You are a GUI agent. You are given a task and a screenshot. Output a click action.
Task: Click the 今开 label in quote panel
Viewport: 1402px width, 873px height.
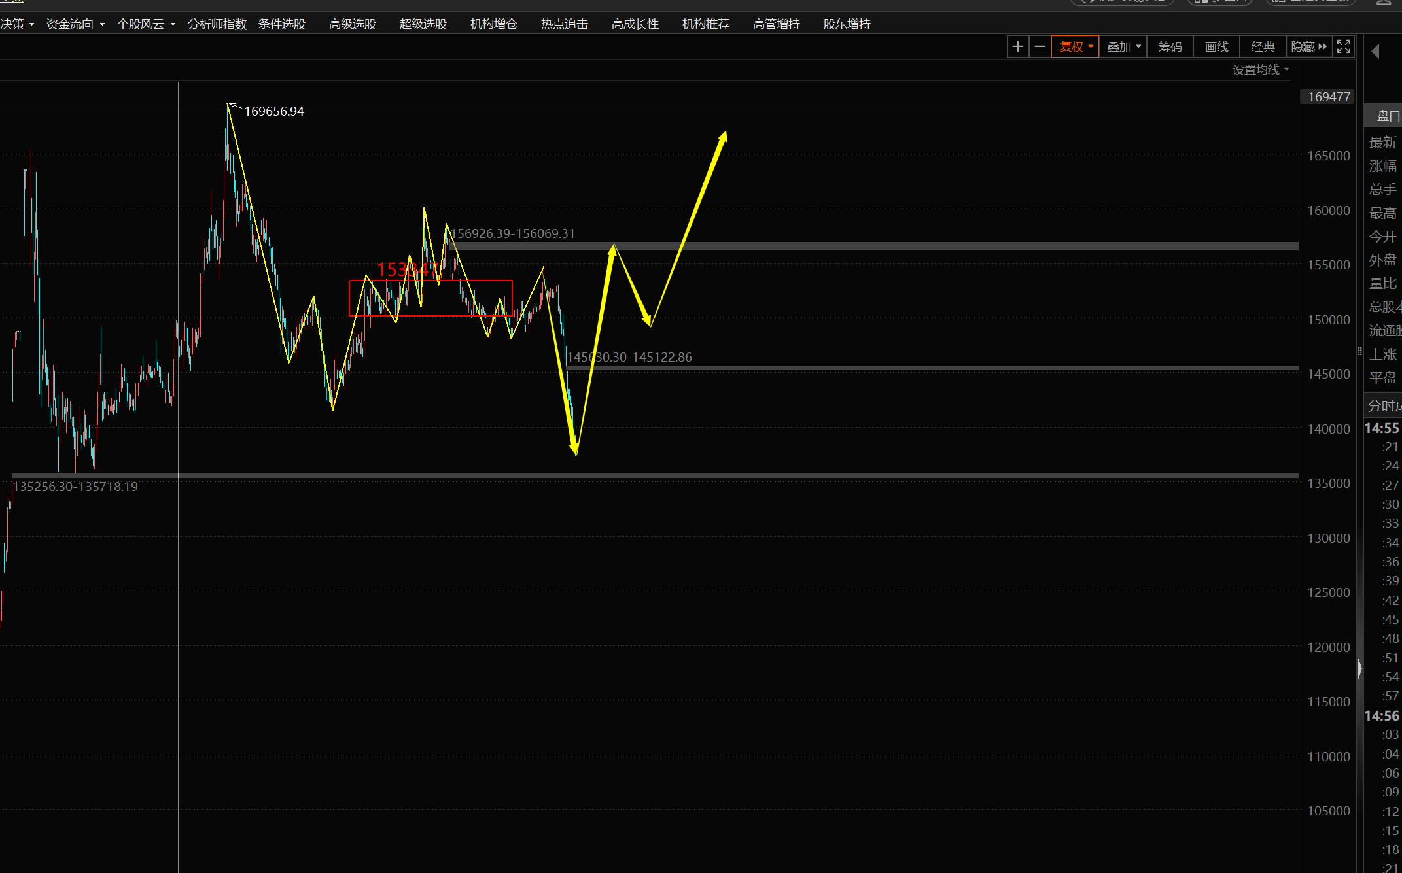coord(1383,237)
